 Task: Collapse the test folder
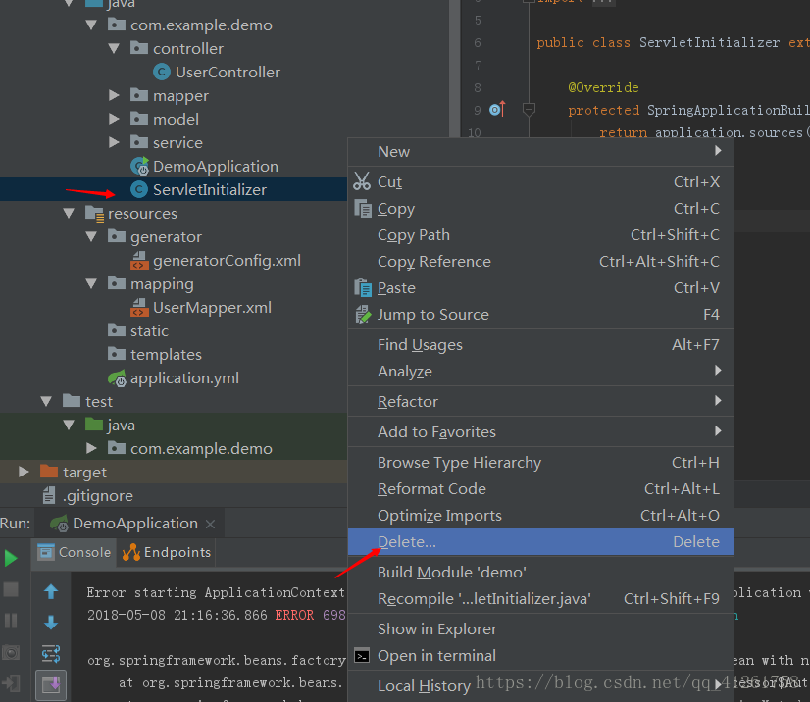pyautogui.click(x=46, y=401)
